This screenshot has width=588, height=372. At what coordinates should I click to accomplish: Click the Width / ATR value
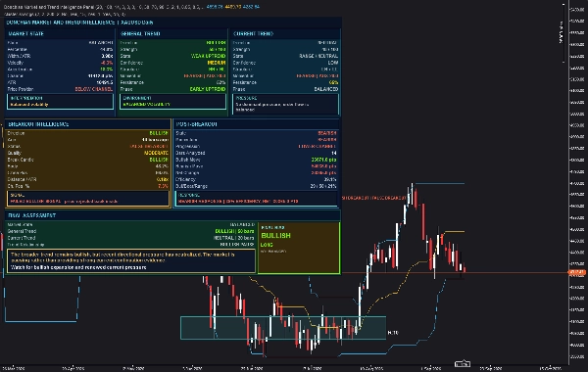[x=107, y=56]
